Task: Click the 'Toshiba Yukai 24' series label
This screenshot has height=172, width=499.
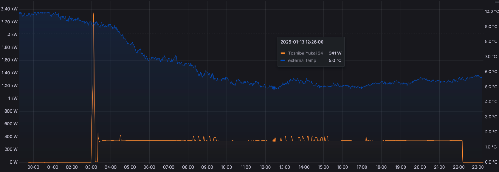Action: click(306, 53)
